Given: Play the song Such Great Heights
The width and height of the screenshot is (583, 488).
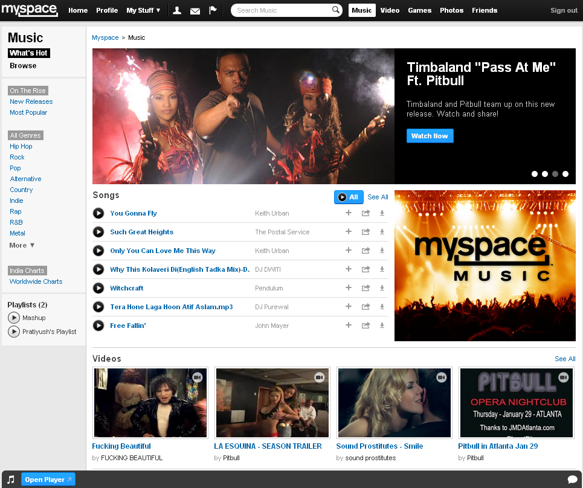Looking at the screenshot, I should (x=98, y=232).
